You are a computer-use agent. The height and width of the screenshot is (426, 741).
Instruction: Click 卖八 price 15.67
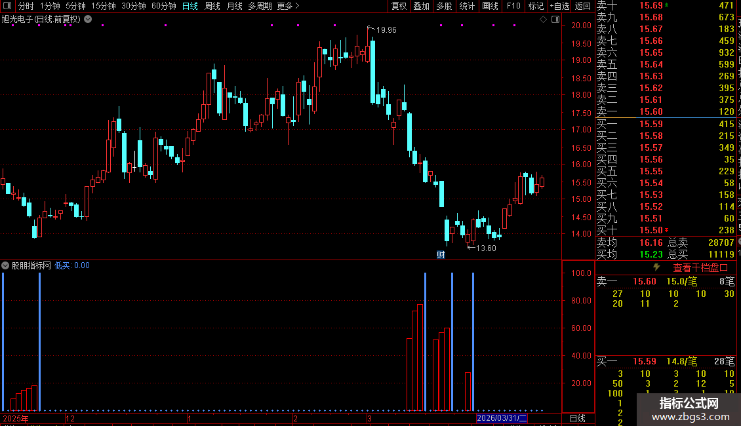pyautogui.click(x=651, y=29)
